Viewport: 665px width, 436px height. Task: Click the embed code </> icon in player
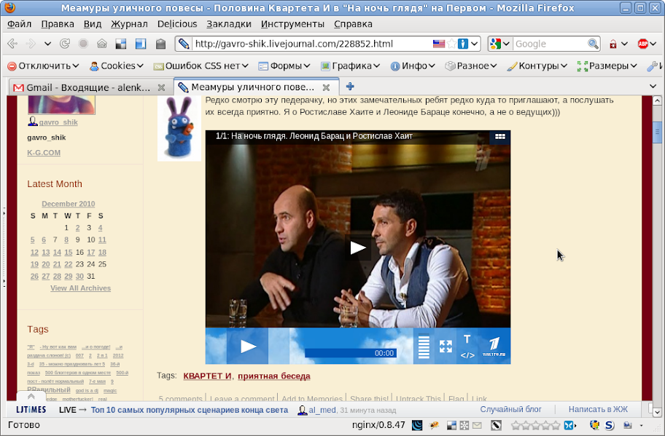[x=467, y=355]
